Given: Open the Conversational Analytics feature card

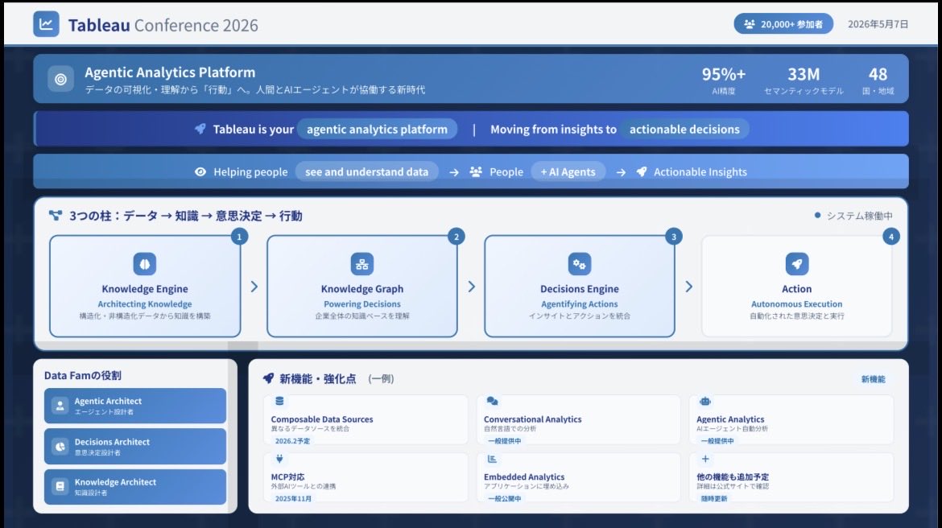Looking at the screenshot, I should click(x=579, y=420).
